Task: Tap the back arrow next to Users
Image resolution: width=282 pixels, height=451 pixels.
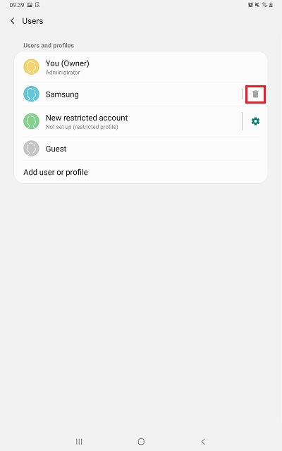Action: [x=13, y=20]
